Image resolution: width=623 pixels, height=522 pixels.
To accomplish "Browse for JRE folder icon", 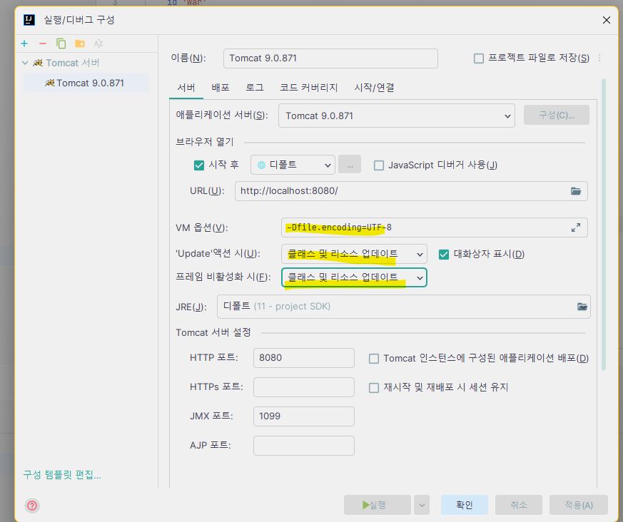I will tap(582, 307).
